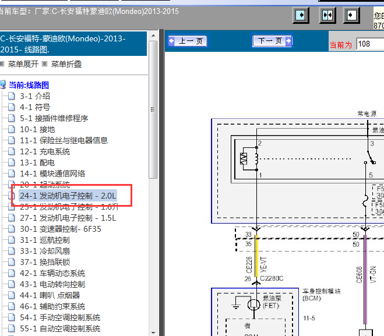Click circuit label CE608 in diagram
The image size is (384, 336).
360,275
